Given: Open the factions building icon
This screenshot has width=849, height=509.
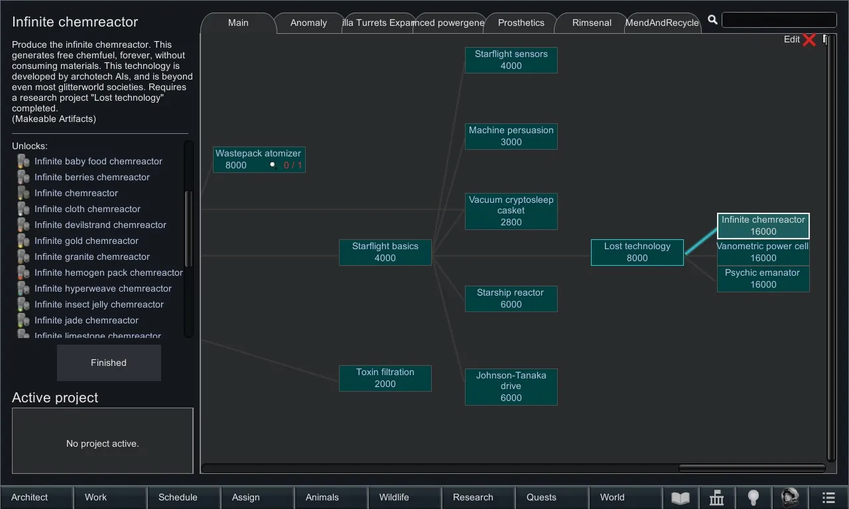Looking at the screenshot, I should (x=716, y=498).
